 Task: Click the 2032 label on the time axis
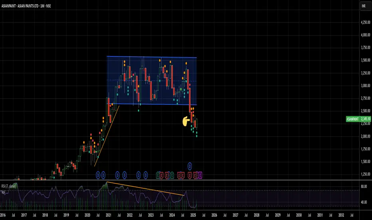pos(341,215)
